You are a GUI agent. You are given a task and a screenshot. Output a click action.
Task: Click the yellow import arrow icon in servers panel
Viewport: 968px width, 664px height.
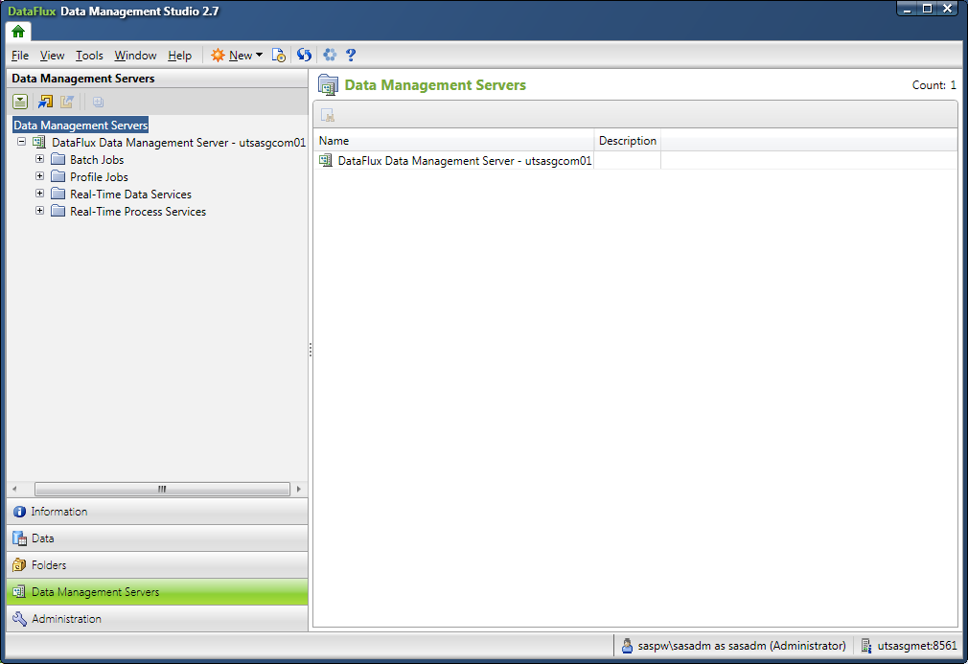43,101
